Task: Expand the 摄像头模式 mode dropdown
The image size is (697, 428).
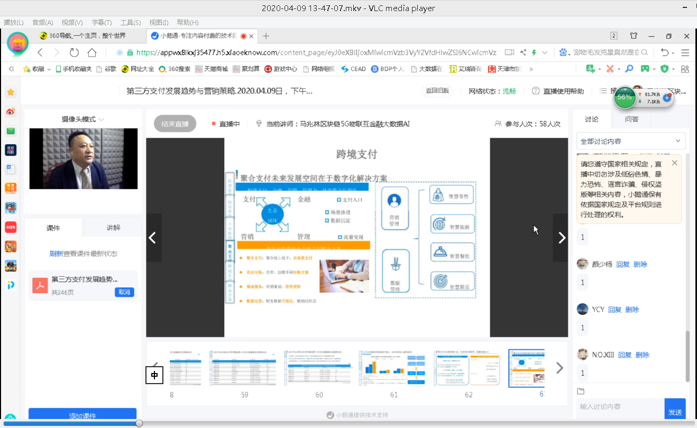Action: [83, 119]
